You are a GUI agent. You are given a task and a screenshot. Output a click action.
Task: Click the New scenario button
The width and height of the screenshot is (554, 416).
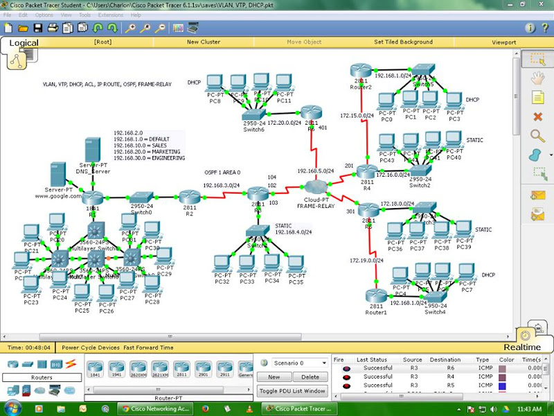[x=274, y=377]
